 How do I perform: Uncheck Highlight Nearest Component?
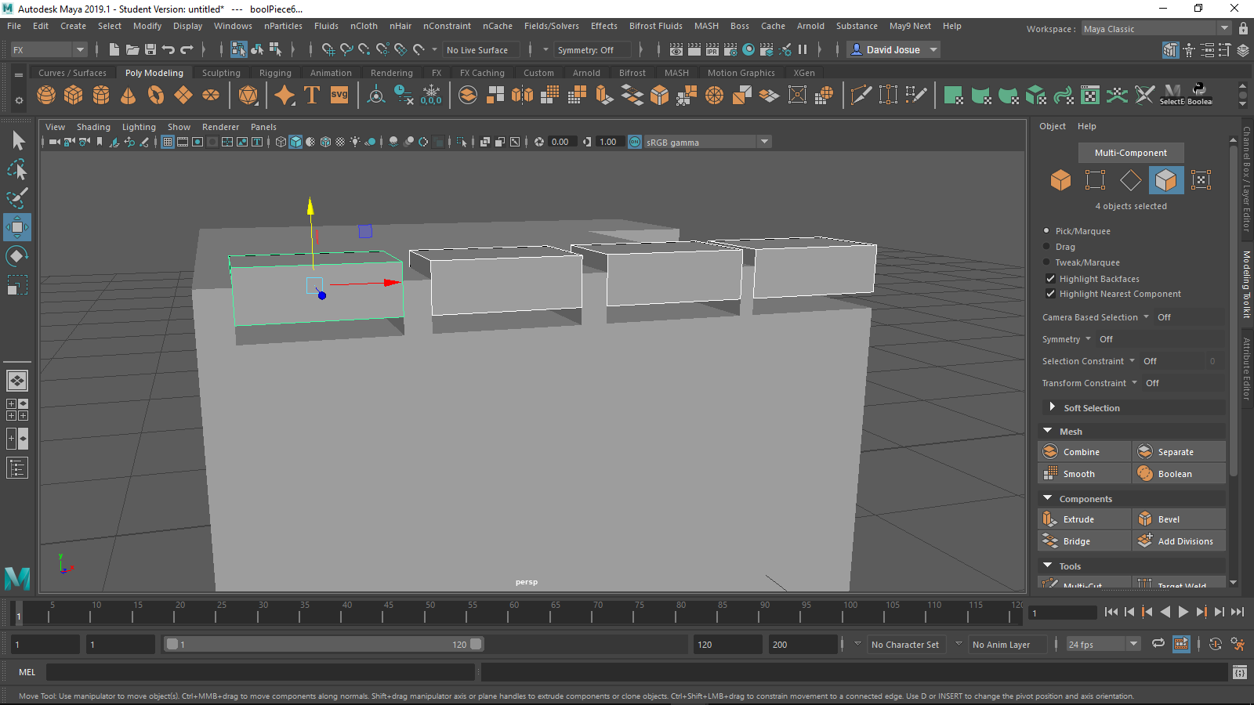point(1050,294)
